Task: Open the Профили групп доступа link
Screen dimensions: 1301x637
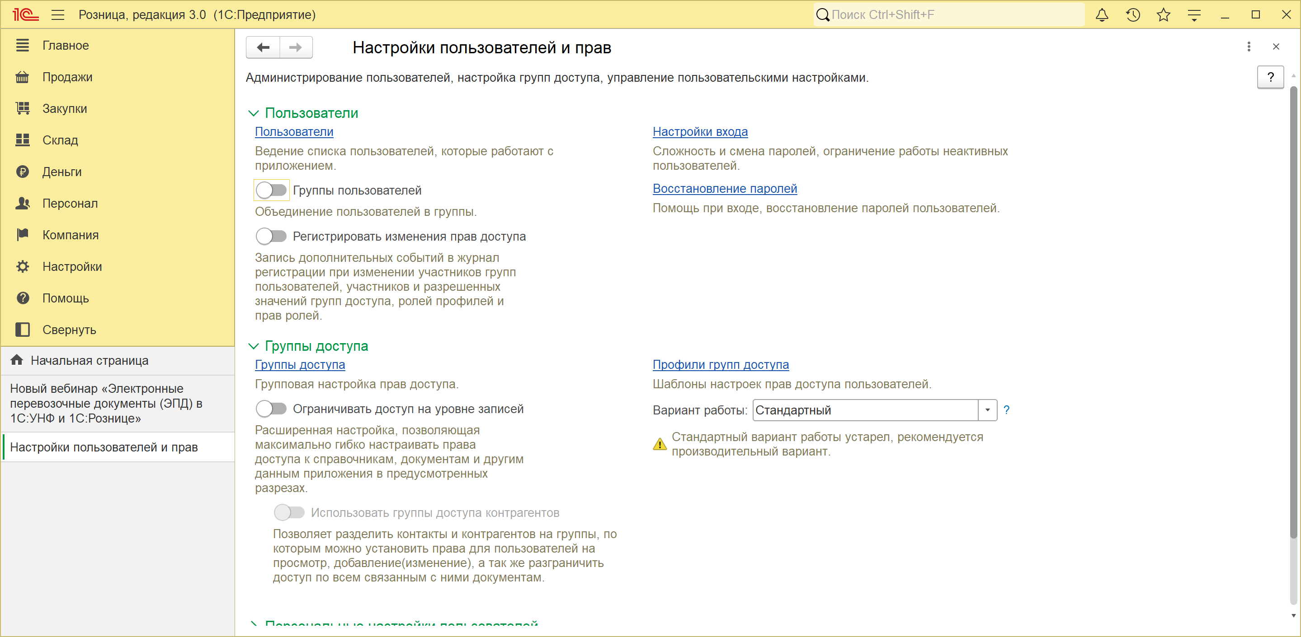Action: pos(721,365)
